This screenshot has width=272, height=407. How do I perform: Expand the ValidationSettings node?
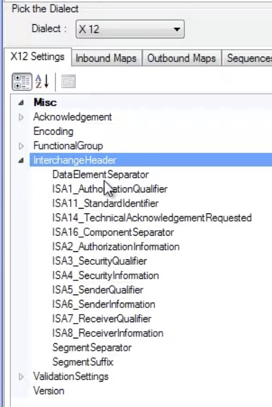(x=21, y=377)
